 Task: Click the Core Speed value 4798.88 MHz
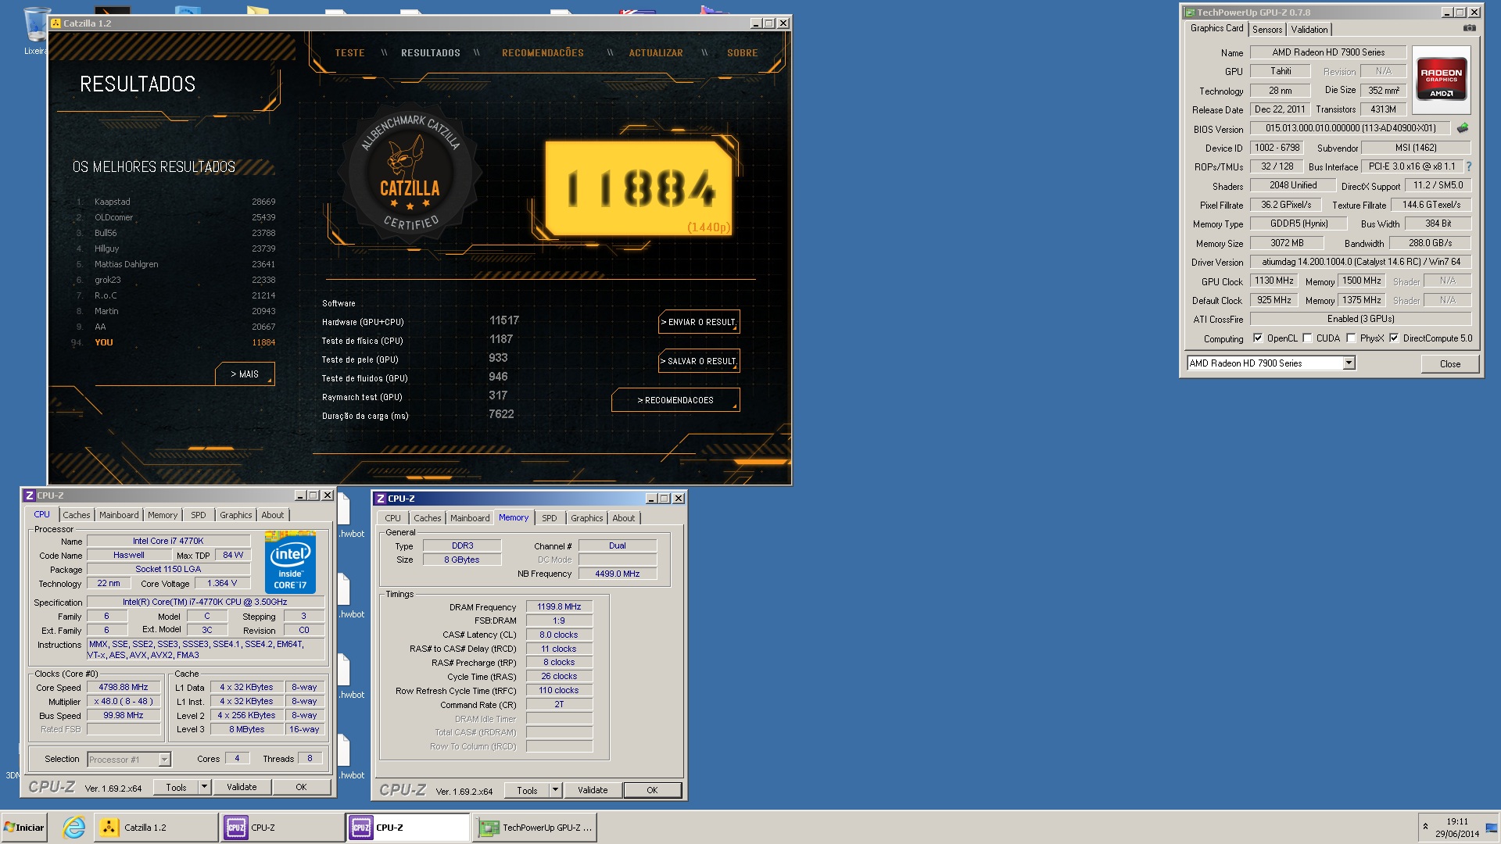coord(124,688)
